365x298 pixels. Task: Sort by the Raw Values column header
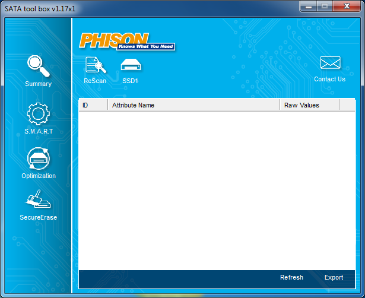coord(310,105)
